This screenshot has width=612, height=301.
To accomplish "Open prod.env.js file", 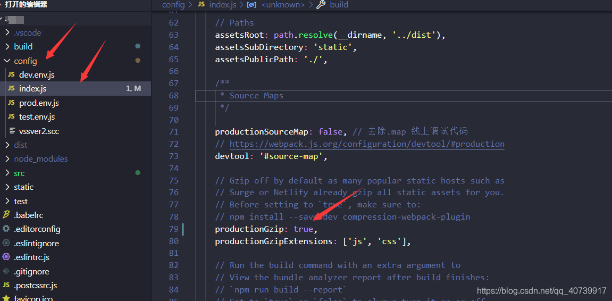I will (39, 103).
